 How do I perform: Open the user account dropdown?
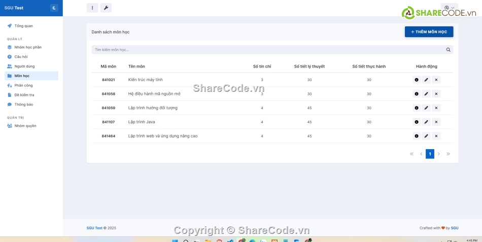pyautogui.click(x=449, y=8)
